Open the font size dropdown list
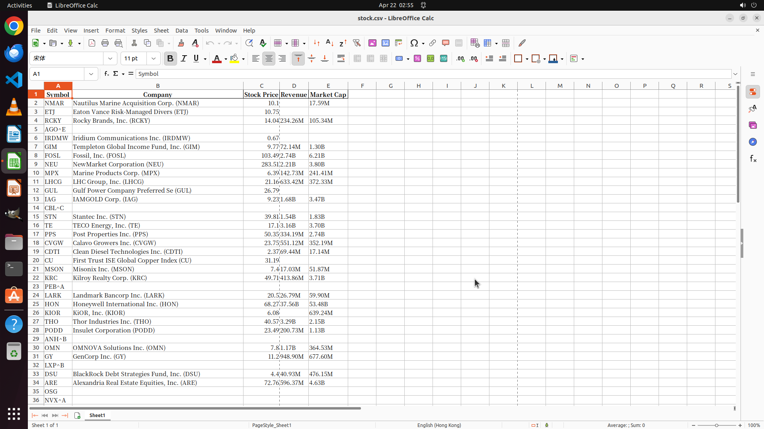This screenshot has width=764, height=429. [154, 59]
